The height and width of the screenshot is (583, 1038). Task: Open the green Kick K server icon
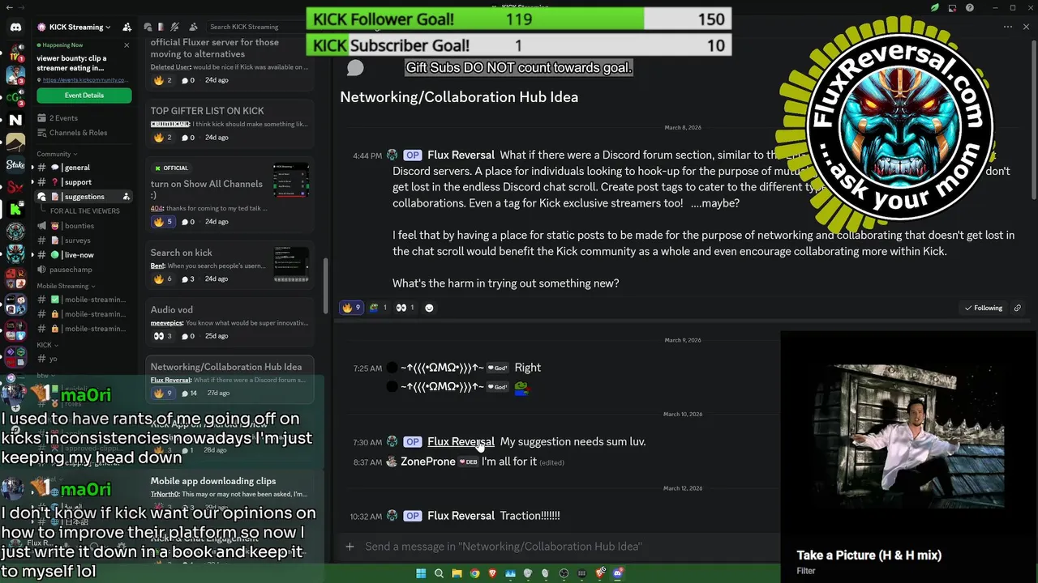(15, 210)
